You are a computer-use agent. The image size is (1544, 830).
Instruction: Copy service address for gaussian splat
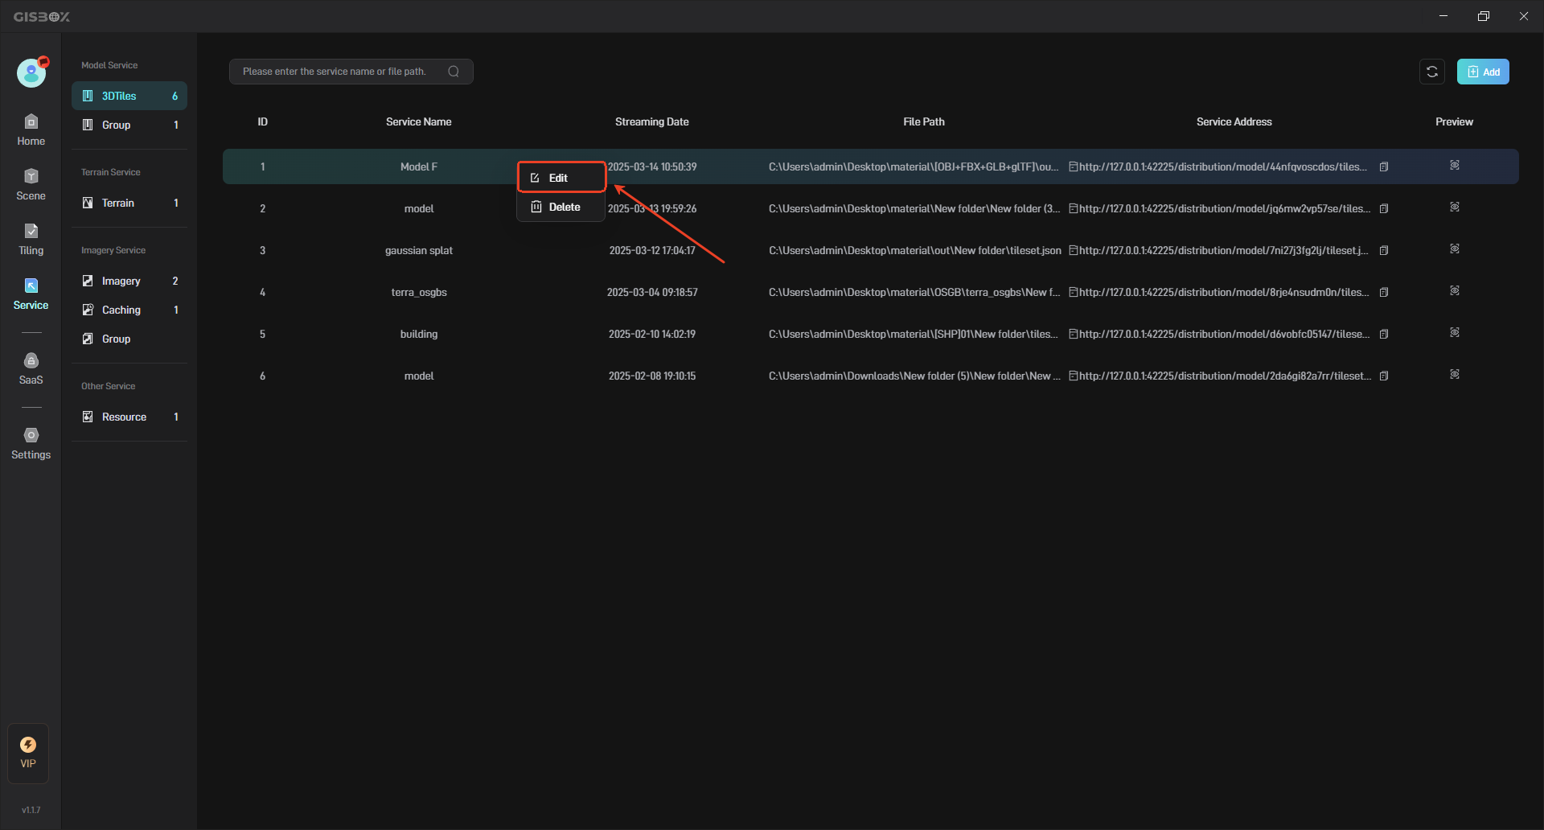(1384, 251)
